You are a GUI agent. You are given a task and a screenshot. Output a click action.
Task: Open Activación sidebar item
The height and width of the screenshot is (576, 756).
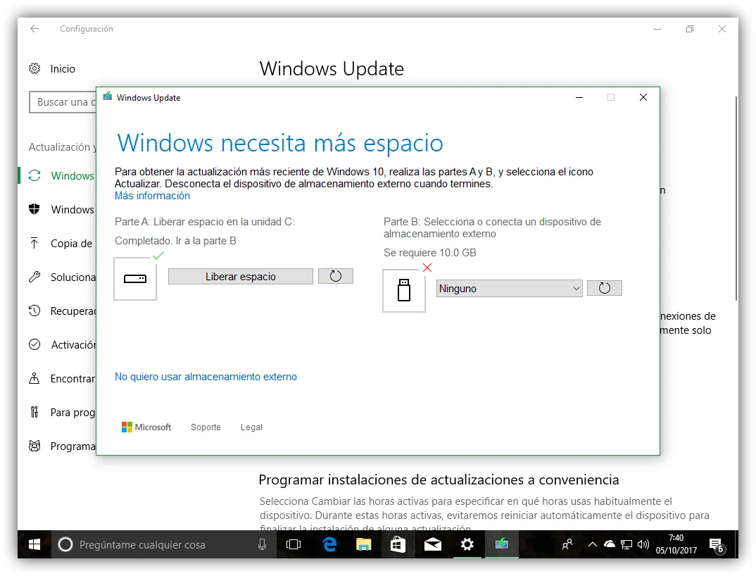pos(58,344)
